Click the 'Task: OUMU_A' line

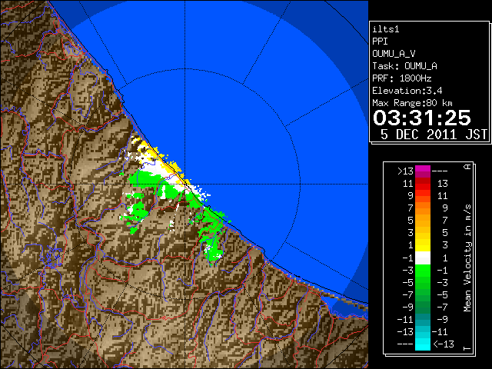404,66
